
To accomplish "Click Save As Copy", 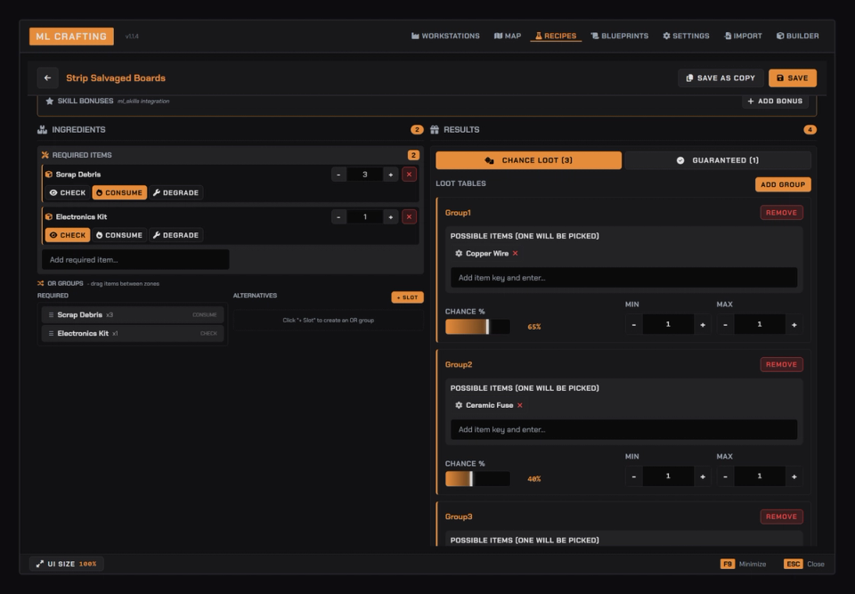I will (x=721, y=78).
